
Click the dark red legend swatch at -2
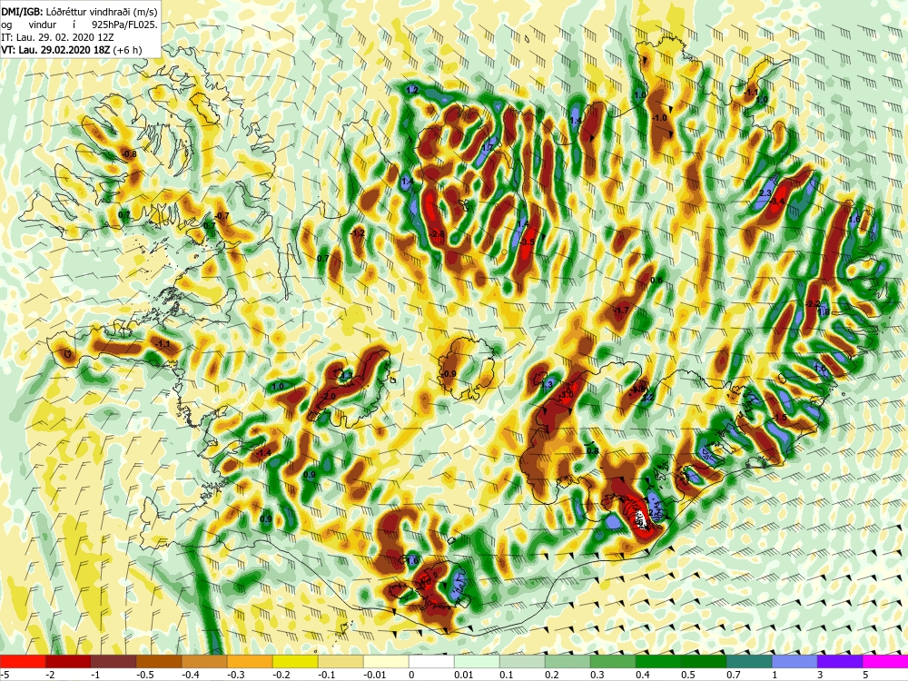[68, 661]
